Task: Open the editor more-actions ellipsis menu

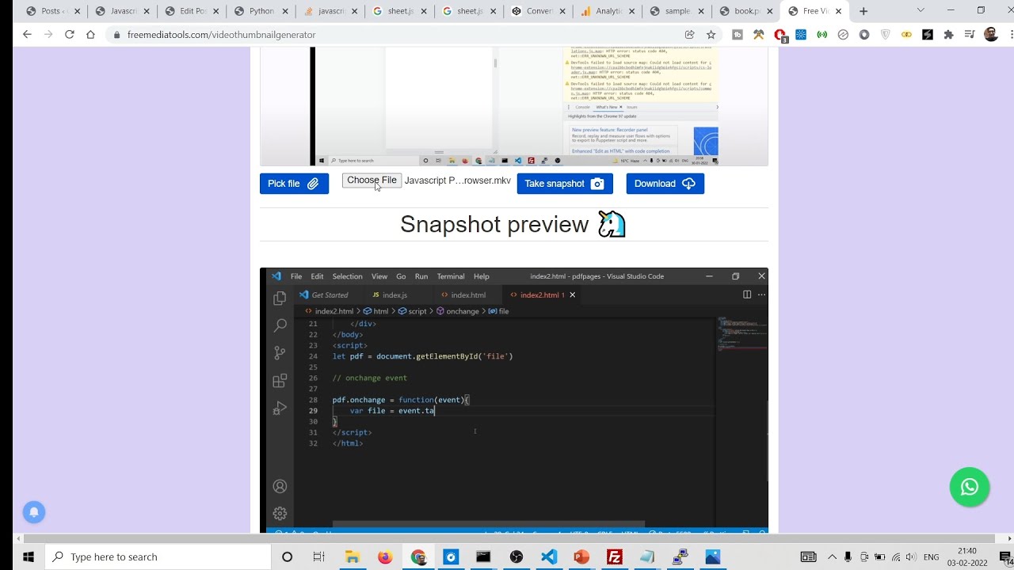Action: 760,294
